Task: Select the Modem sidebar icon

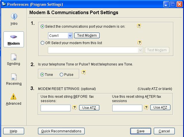Action: coord(14,37)
